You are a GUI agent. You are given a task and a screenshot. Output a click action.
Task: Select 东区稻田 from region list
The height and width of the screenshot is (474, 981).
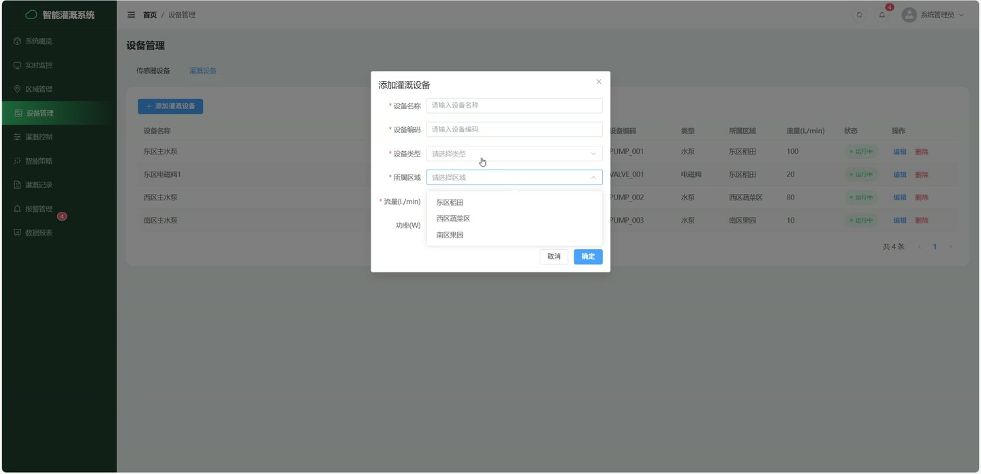point(514,202)
